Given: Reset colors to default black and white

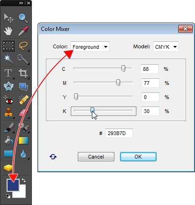Looking at the screenshot, I should point(8,196).
